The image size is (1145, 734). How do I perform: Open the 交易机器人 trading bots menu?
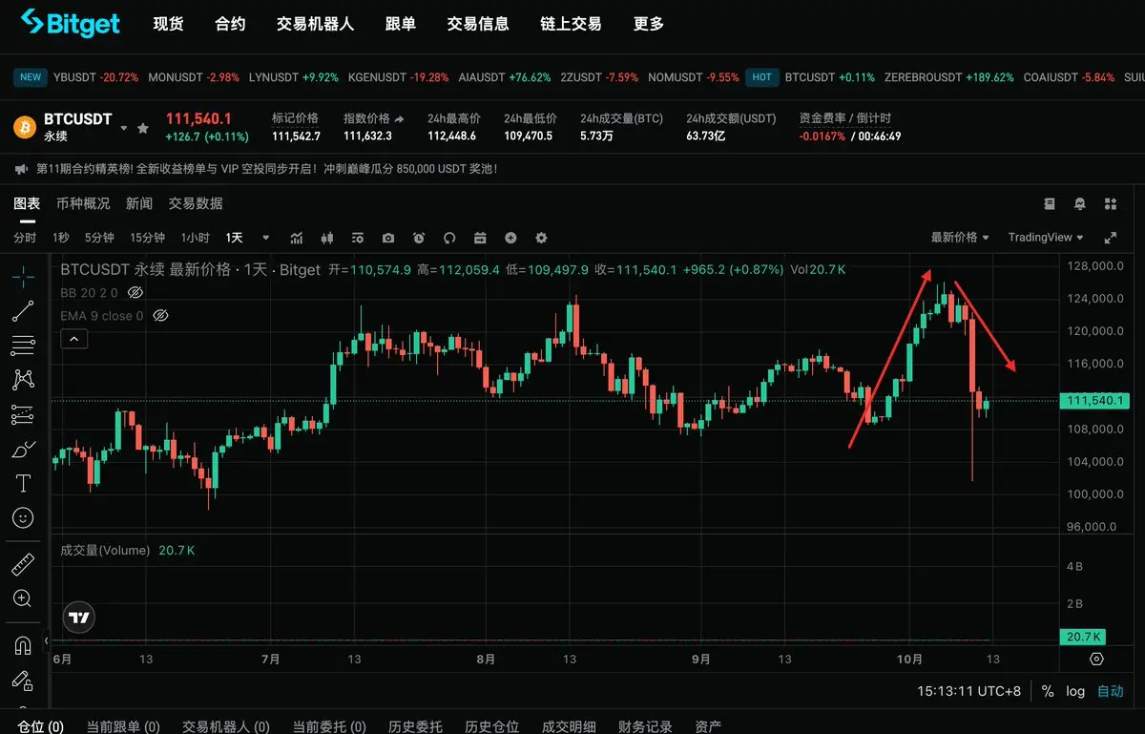coord(315,24)
